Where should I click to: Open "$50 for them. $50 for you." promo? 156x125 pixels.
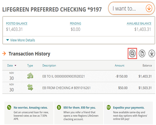click(x=80, y=107)
